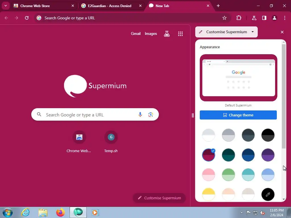Open a new tab with plus button
The height and width of the screenshot is (218, 291).
(218, 6)
